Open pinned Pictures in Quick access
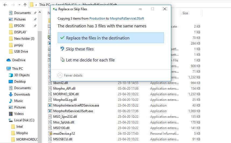 click(x=20, y=19)
